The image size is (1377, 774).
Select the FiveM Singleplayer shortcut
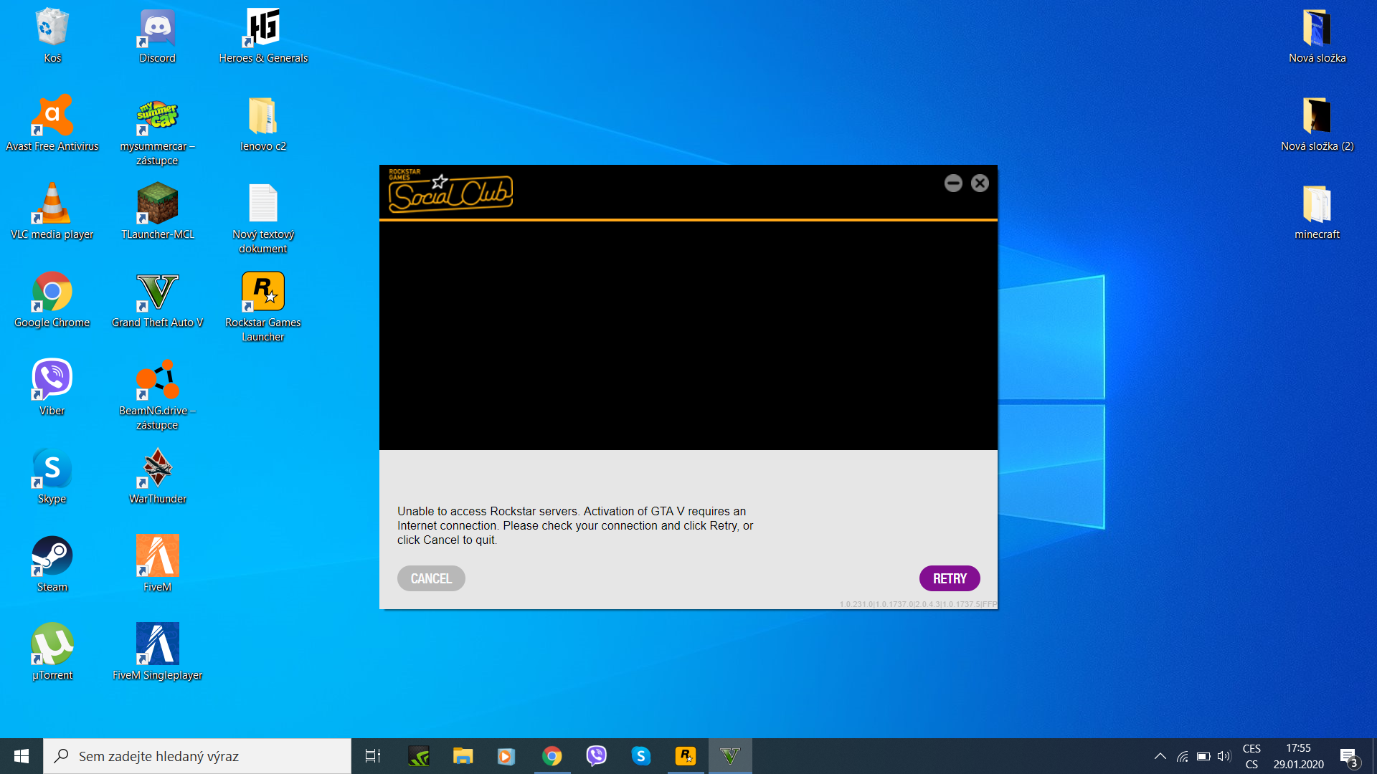pos(157,644)
